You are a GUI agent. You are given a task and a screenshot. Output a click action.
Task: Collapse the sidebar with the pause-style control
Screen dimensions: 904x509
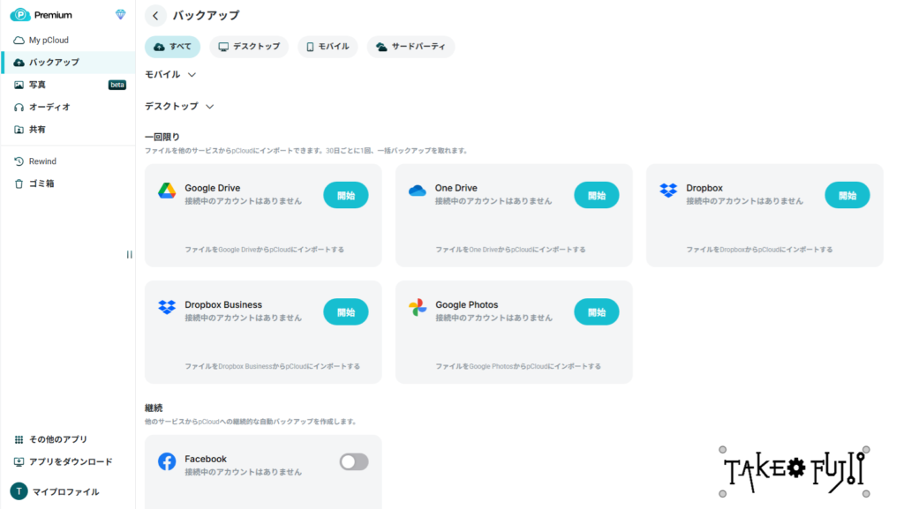[129, 254]
